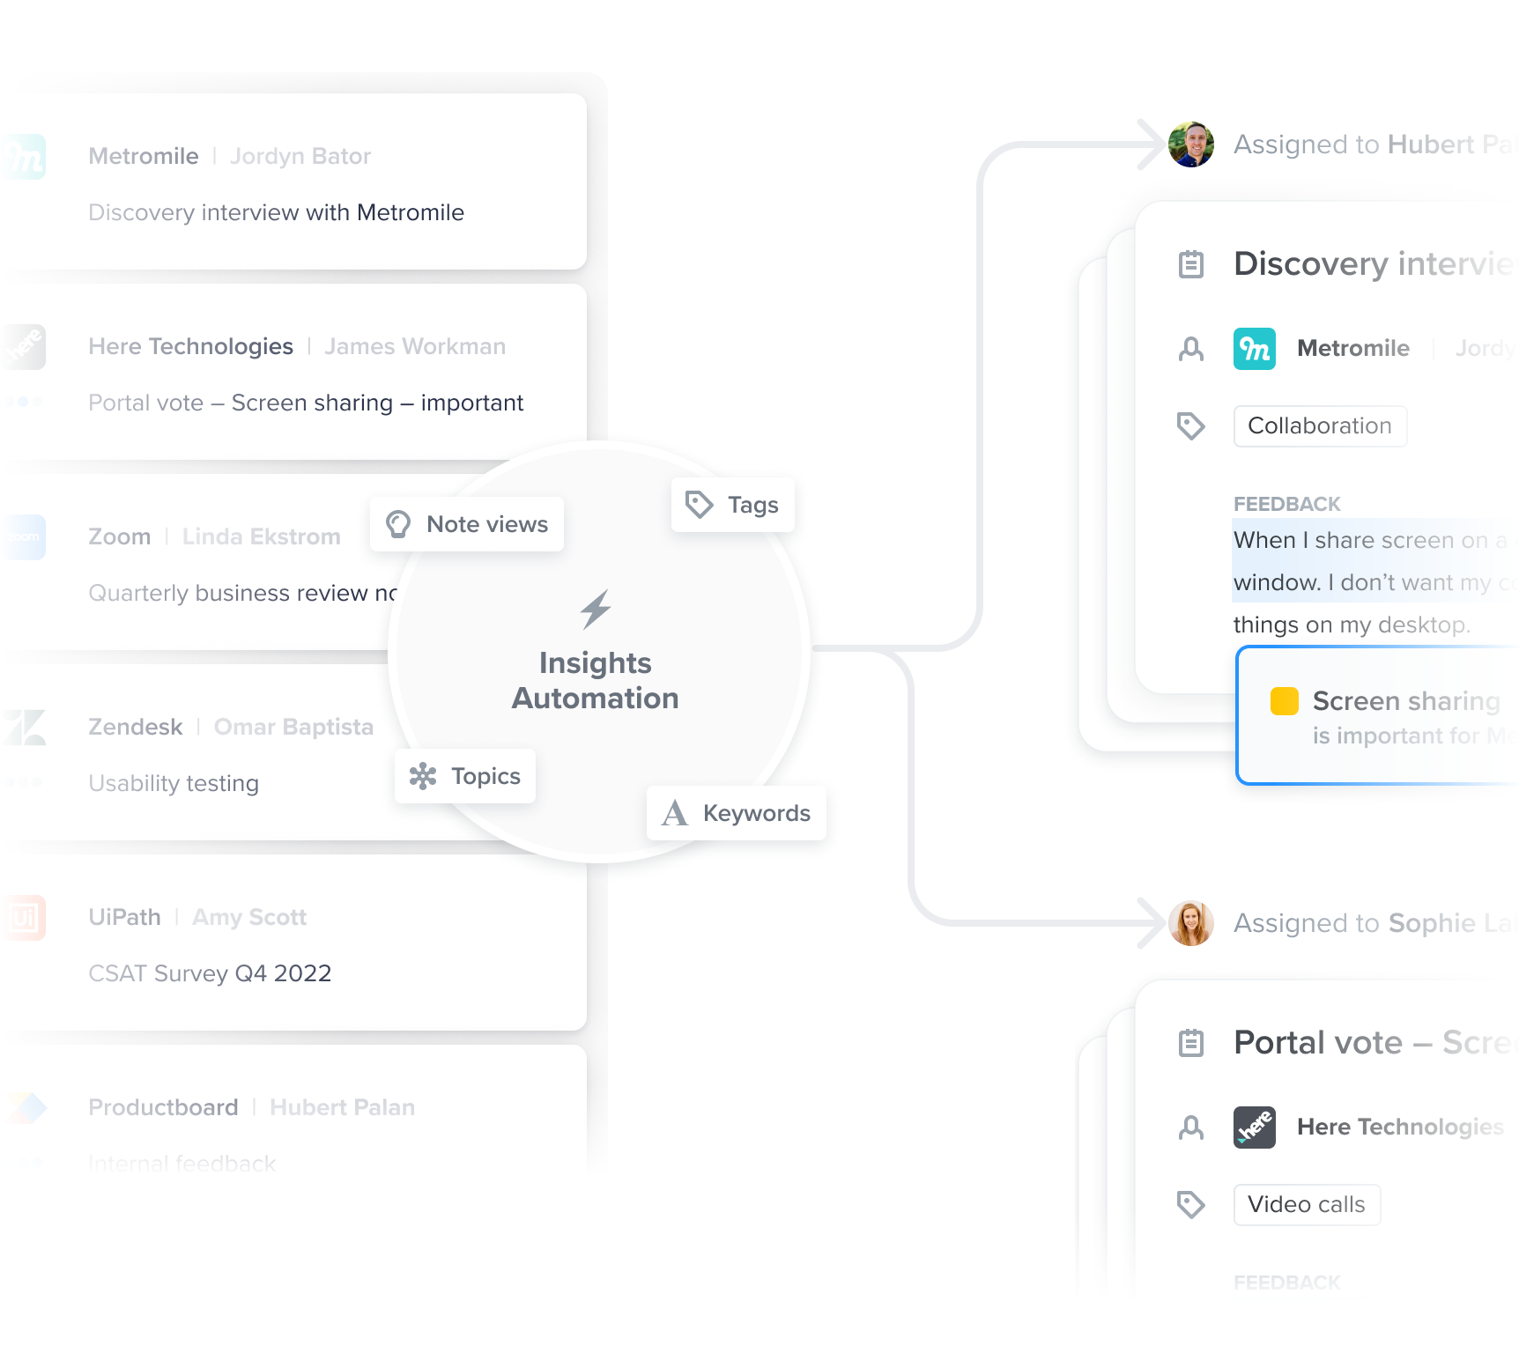
Task: Click contact name Linda Ekstrom
Action: (262, 536)
